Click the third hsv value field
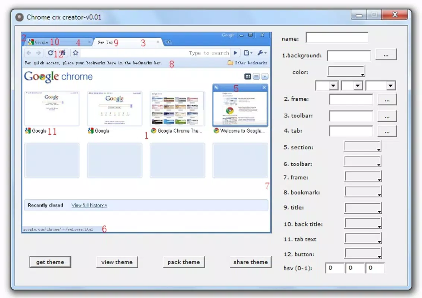The height and width of the screenshot is (298, 422). coord(375,268)
